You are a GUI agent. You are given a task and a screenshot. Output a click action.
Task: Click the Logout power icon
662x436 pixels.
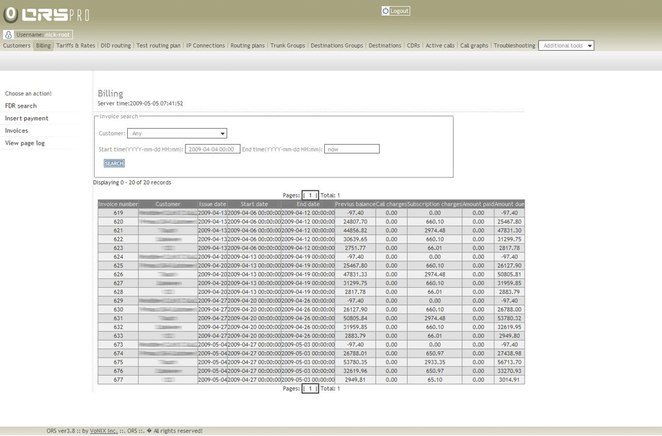tap(385, 11)
